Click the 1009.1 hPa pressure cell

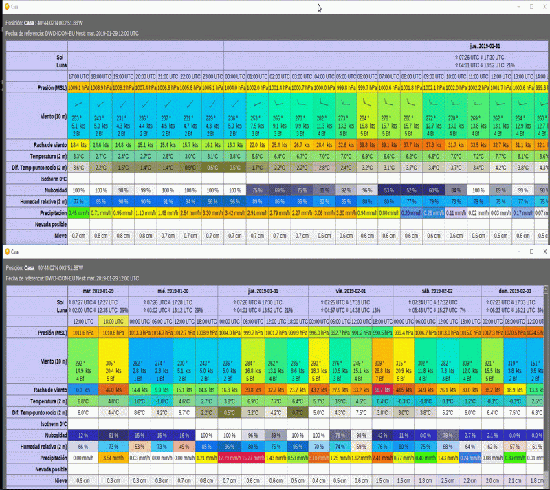click(78, 87)
